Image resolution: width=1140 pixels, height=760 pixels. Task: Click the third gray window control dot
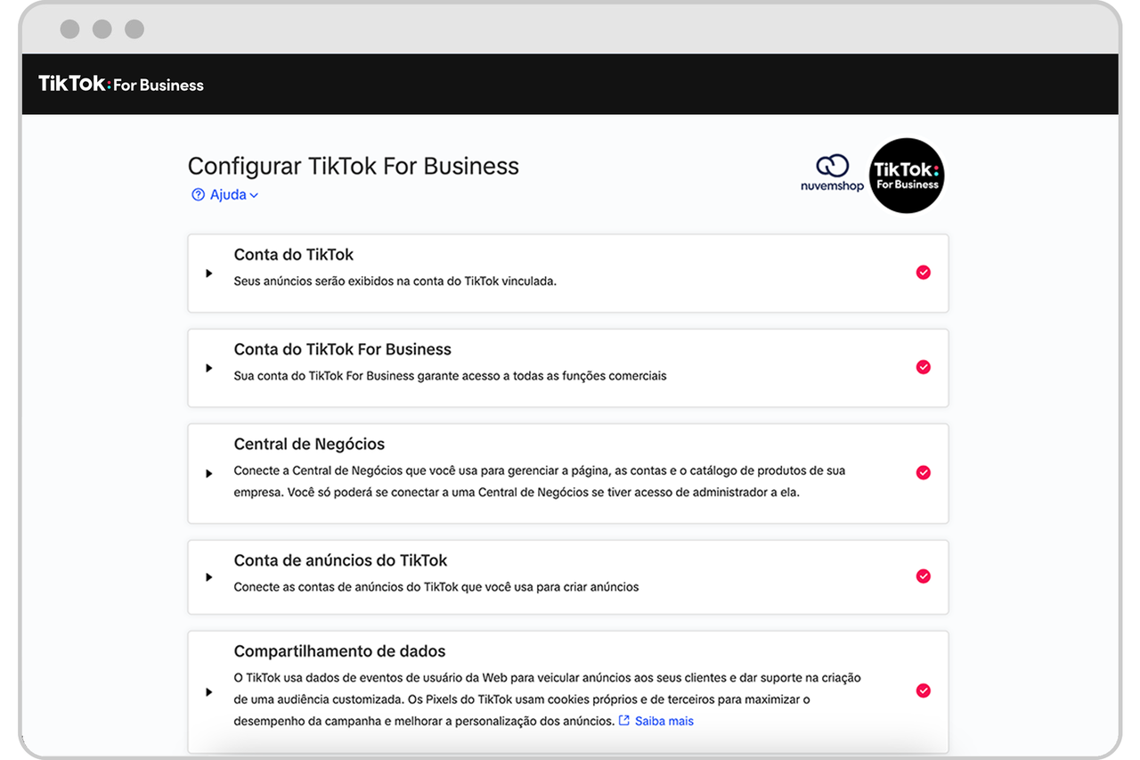click(x=134, y=29)
